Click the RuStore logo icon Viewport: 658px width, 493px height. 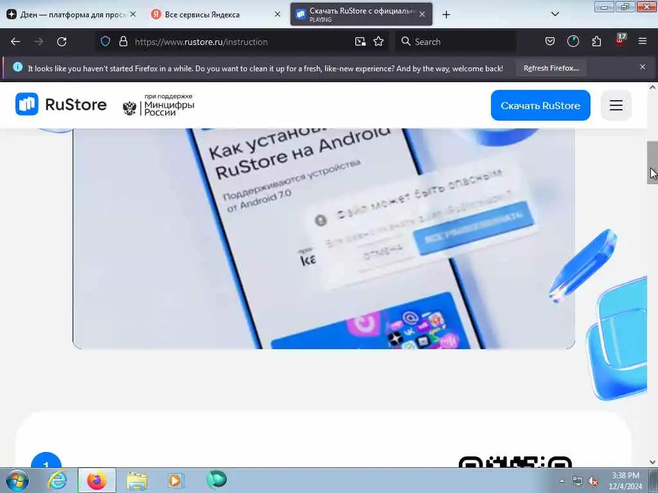[27, 104]
